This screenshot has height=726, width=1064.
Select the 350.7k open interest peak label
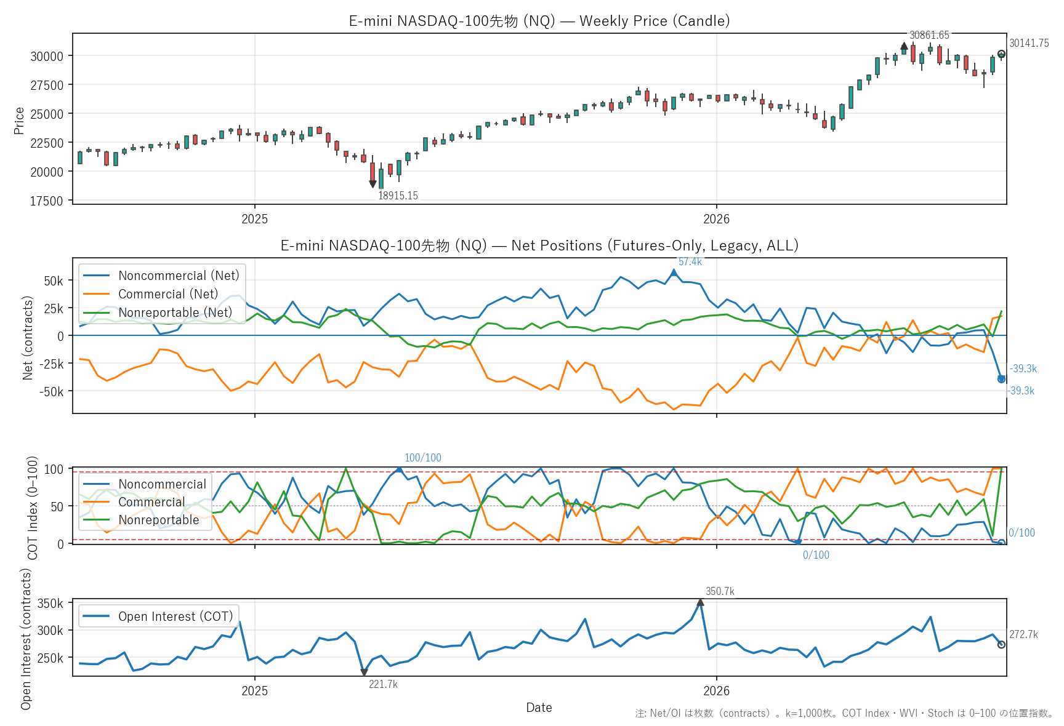720,591
